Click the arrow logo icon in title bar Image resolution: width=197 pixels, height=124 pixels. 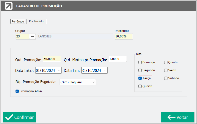click(x=9, y=6)
